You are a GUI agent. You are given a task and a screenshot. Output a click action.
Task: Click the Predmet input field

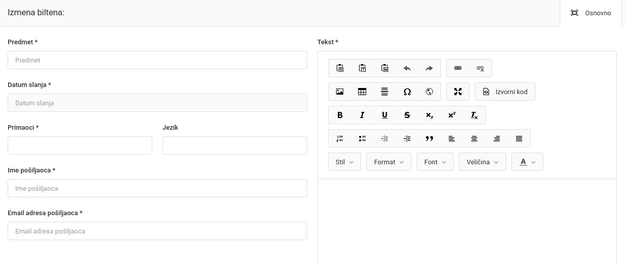pos(157,60)
